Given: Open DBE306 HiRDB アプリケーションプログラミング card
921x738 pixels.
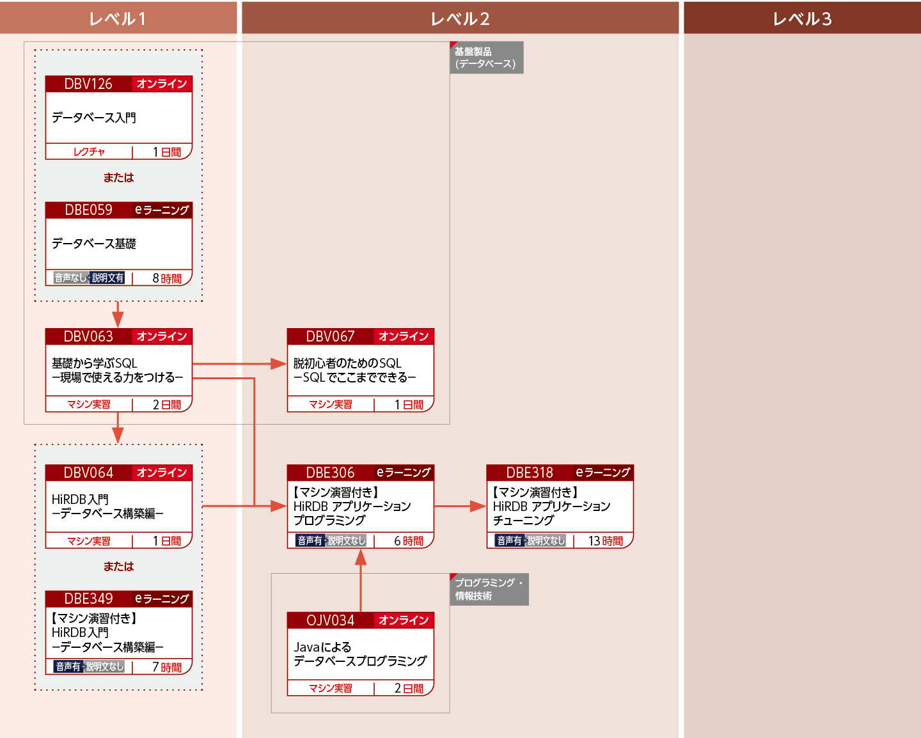Looking at the screenshot, I should click(x=360, y=506).
